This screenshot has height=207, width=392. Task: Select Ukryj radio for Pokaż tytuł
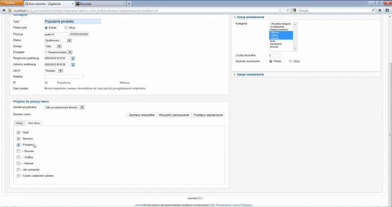(x=66, y=28)
